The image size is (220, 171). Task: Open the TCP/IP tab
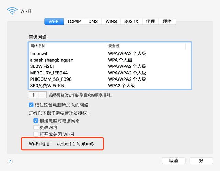click(74, 21)
